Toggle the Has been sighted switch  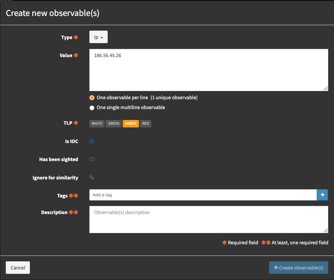click(x=92, y=159)
